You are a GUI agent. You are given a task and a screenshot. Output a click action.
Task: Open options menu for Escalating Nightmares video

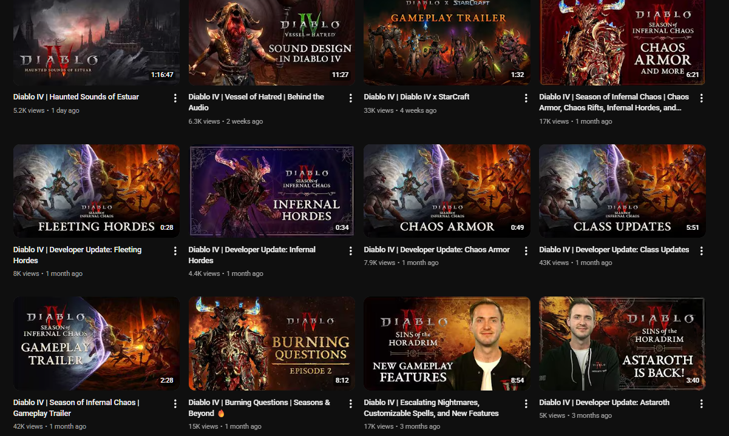point(526,404)
